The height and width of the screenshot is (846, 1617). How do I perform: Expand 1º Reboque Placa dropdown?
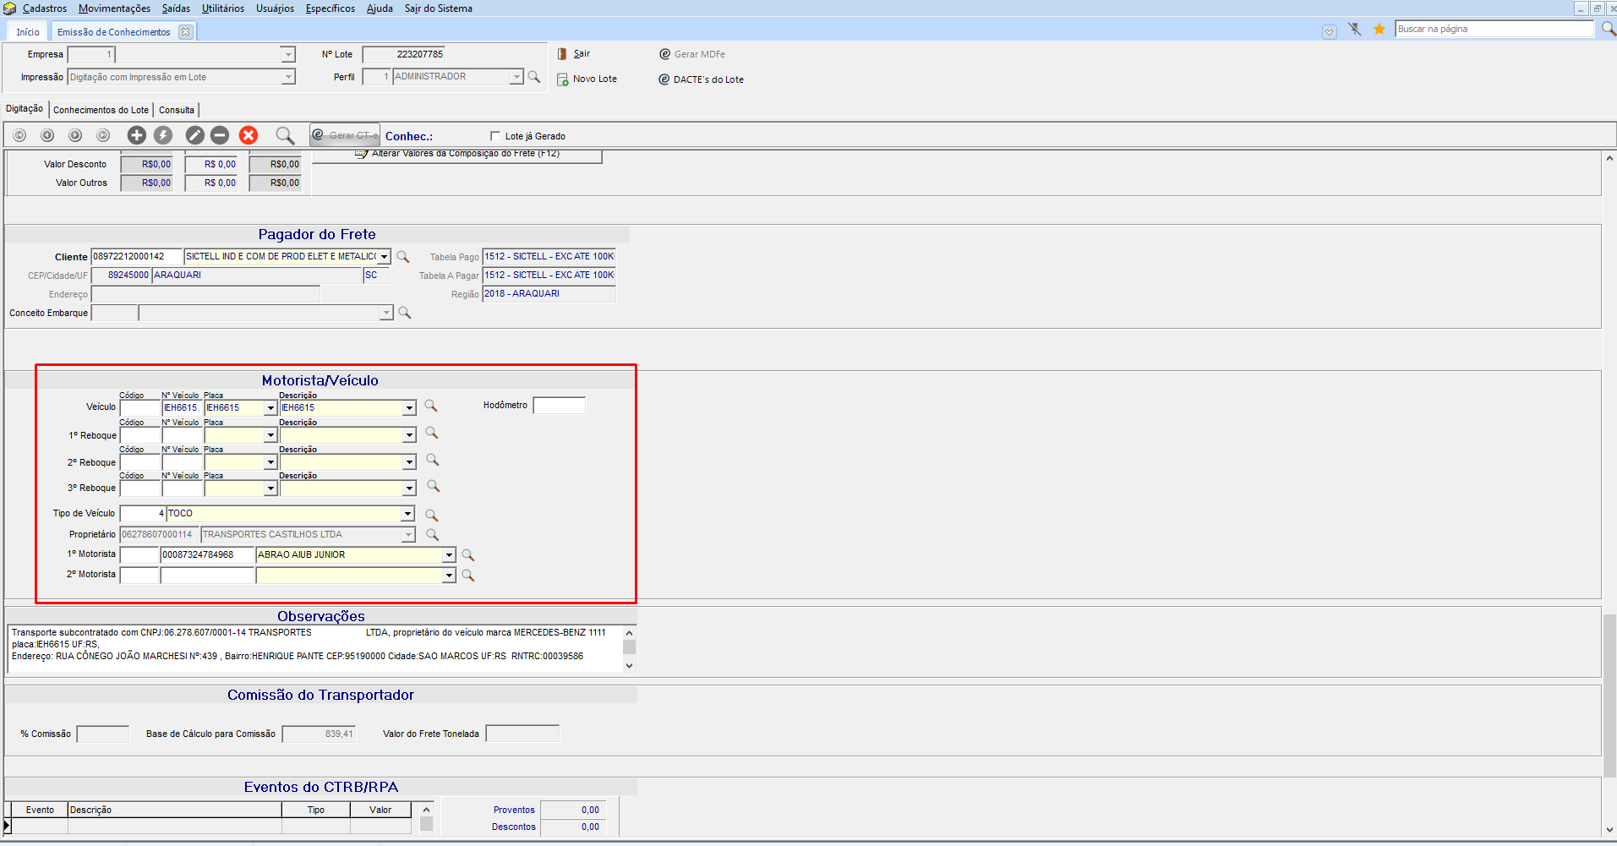[270, 436]
